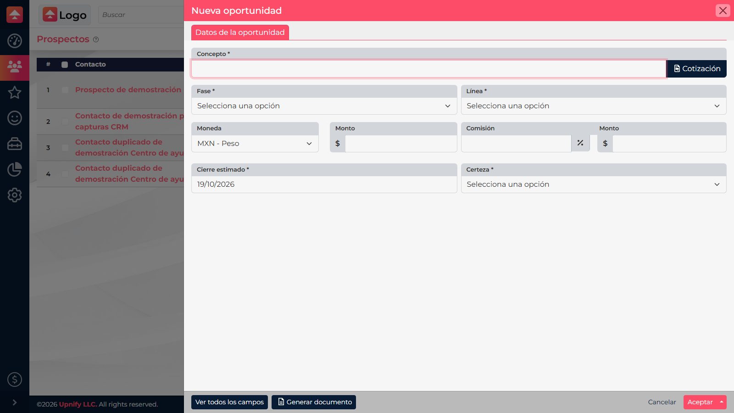The height and width of the screenshot is (413, 734).
Task: Check the box for row 2 Contacto de demostración
Action: click(x=65, y=122)
